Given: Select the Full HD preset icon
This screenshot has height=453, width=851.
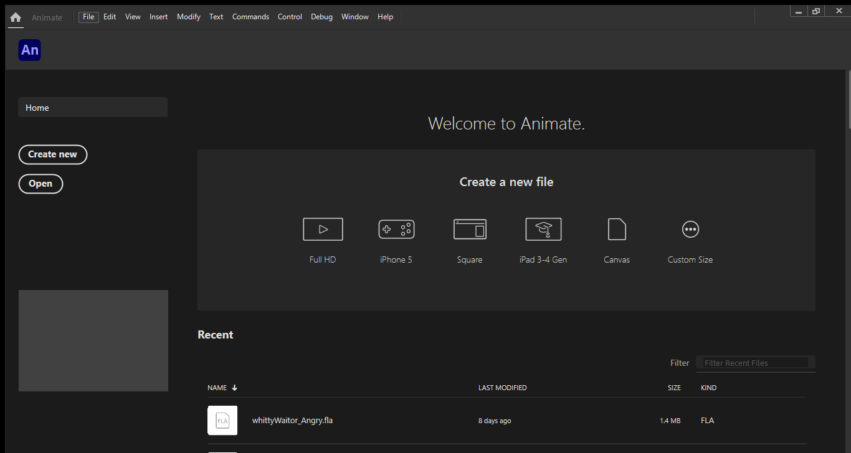Looking at the screenshot, I should (x=323, y=229).
